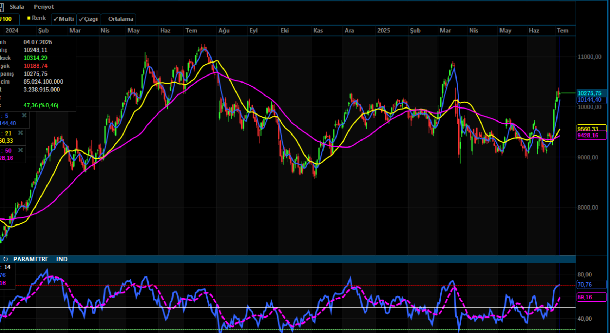The width and height of the screenshot is (610, 333).
Task: Click the Eki label on time axis
Action: click(x=285, y=31)
